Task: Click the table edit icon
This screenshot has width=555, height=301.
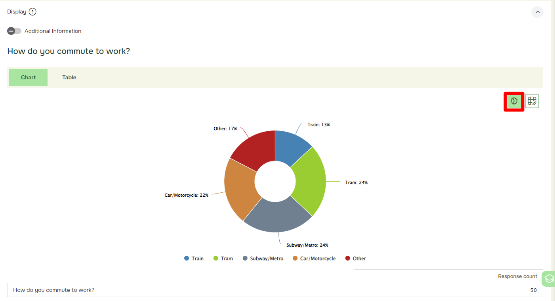Action: click(532, 101)
